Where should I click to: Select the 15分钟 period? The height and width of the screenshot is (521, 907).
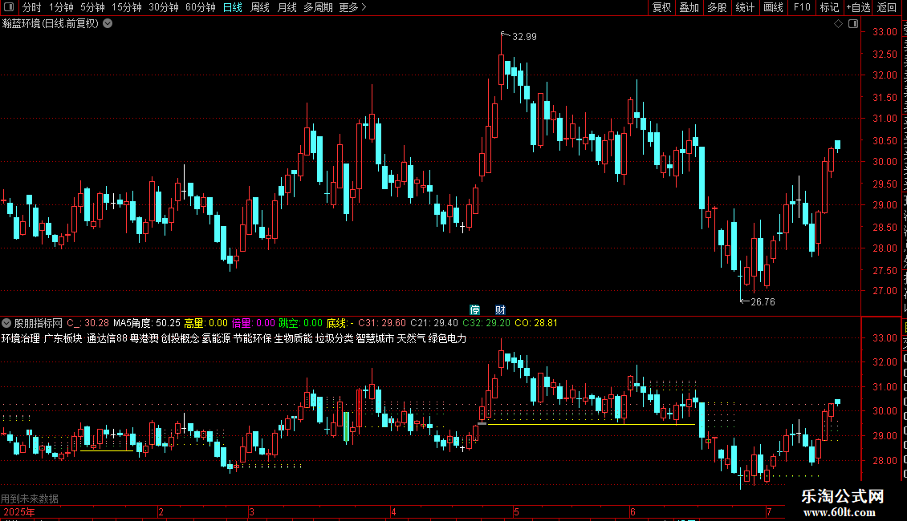click(x=127, y=7)
